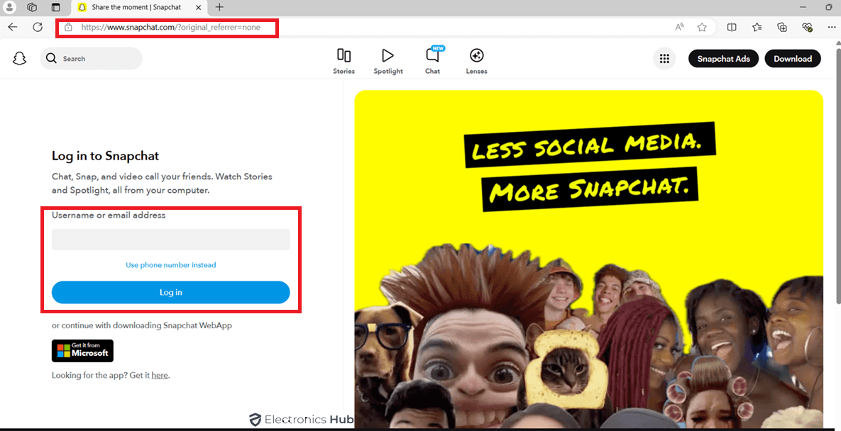This screenshot has width=841, height=431.
Task: Open the Chat feature
Action: 432,60
